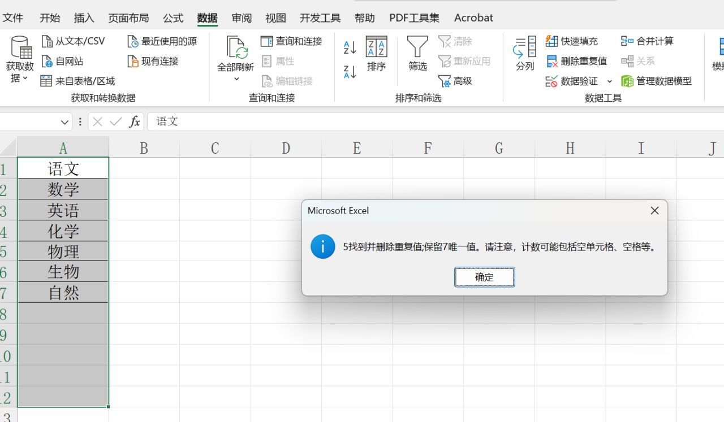Screen dimensions: 724x422
Task: Open 合并计算 consolidate
Action: (x=648, y=41)
